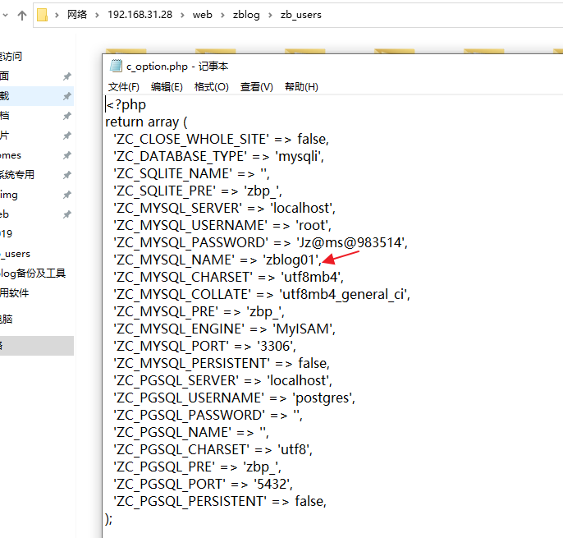The width and height of the screenshot is (563, 538).
Task: Click 'ZC_MYSQL_PERSISTENT' => false line
Action: (x=222, y=363)
